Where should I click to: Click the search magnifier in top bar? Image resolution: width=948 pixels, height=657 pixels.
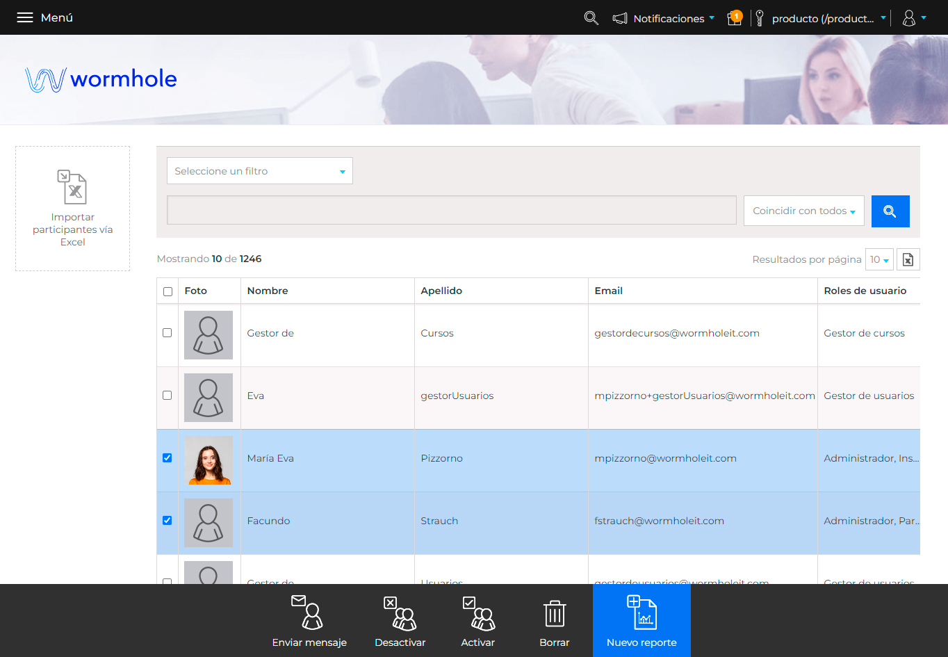[591, 18]
